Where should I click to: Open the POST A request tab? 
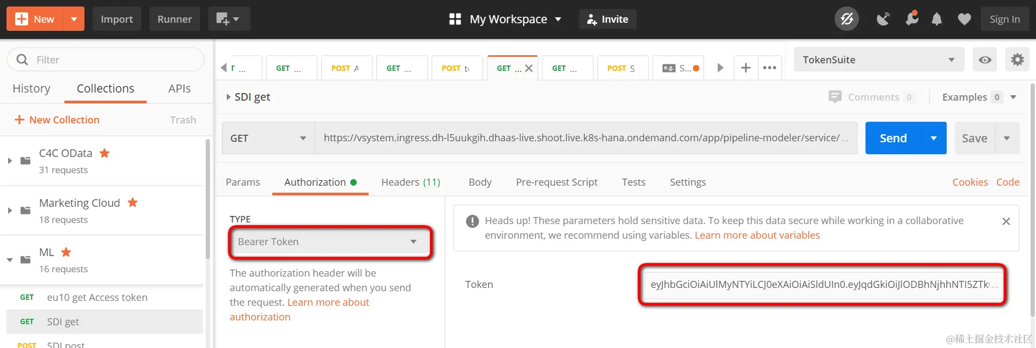point(346,68)
